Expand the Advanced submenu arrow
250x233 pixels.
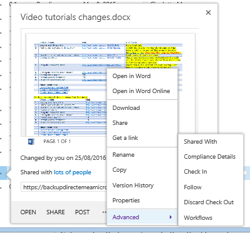click(x=170, y=217)
